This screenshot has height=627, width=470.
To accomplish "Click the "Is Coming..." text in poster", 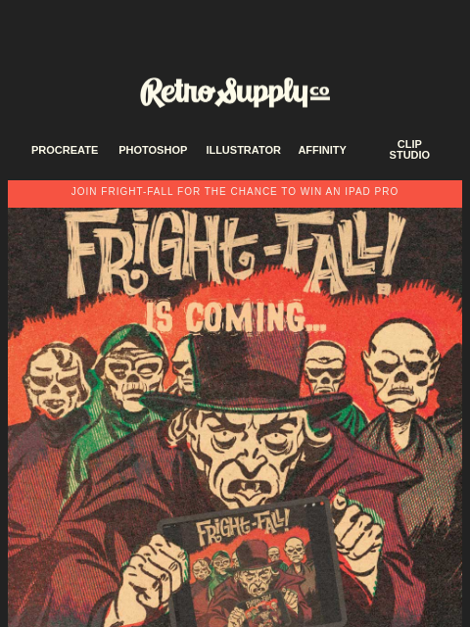I will point(235,317).
